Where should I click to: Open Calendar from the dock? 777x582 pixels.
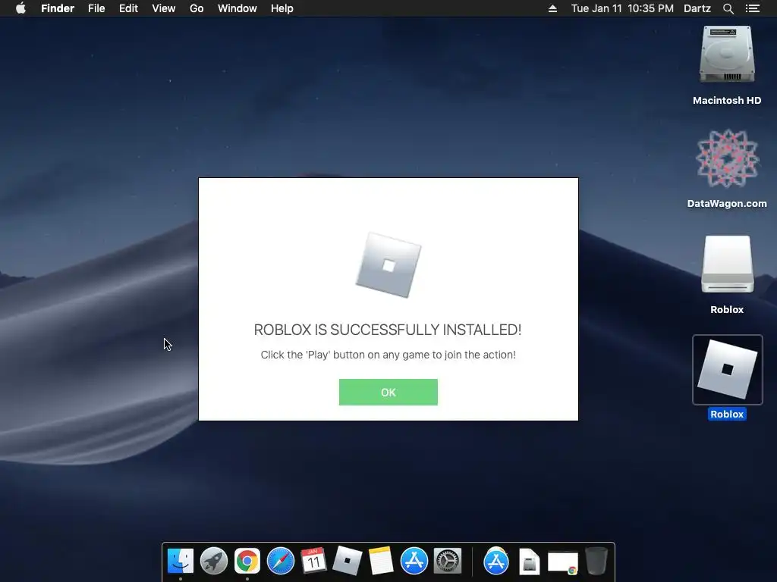(313, 562)
